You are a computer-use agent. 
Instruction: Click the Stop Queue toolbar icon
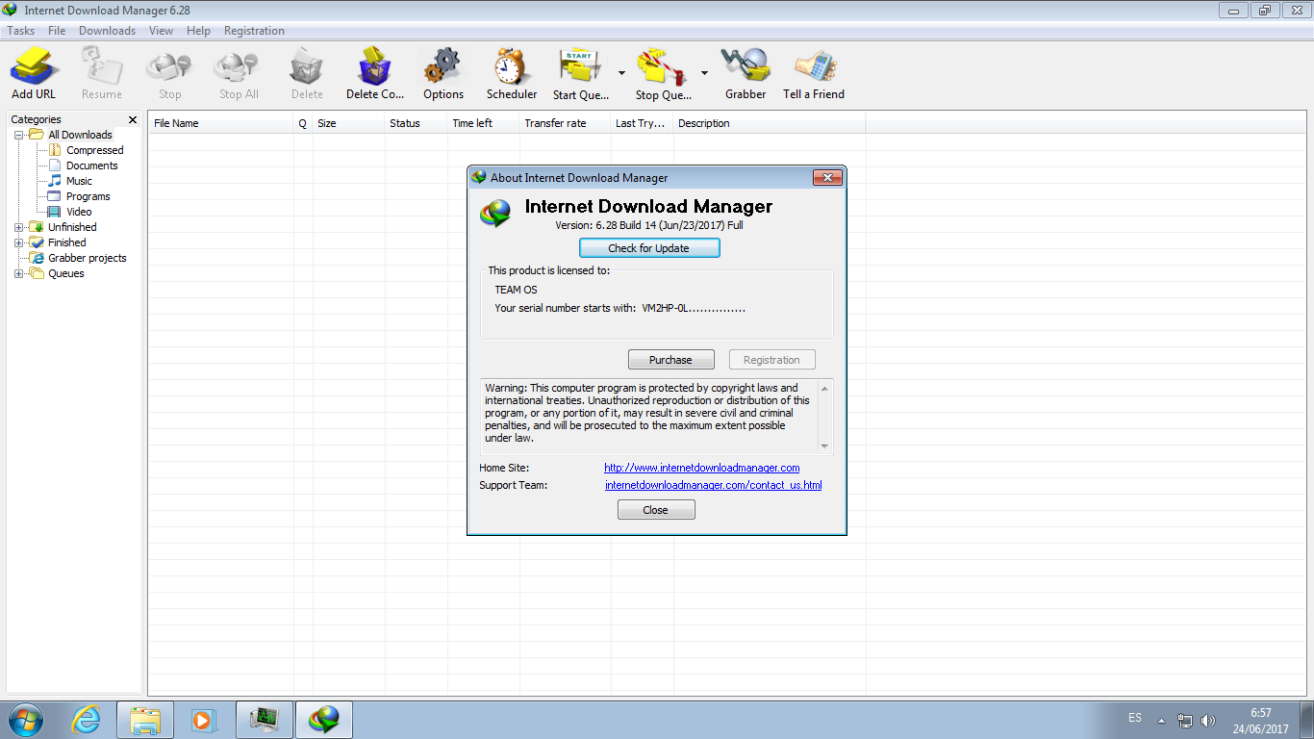click(664, 73)
